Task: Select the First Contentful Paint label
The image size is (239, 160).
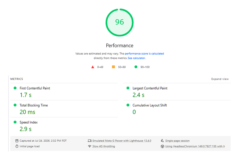Action: pos(35,88)
